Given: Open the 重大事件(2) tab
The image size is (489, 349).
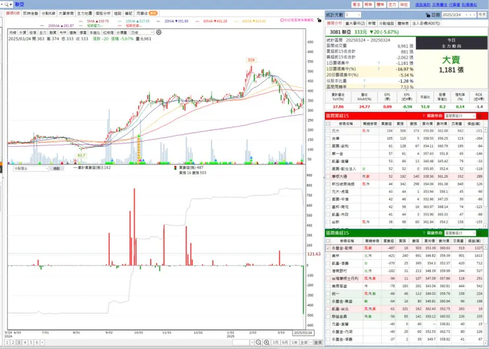Looking at the screenshot, I should [355, 23].
